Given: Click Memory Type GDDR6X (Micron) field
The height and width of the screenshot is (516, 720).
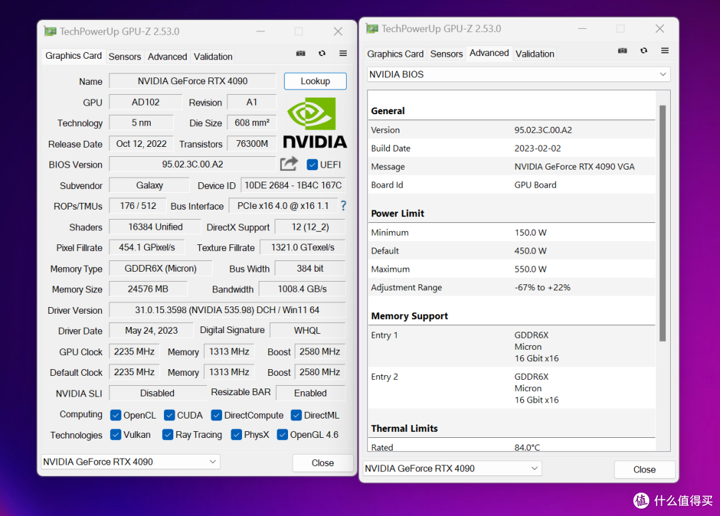Looking at the screenshot, I should (161, 268).
